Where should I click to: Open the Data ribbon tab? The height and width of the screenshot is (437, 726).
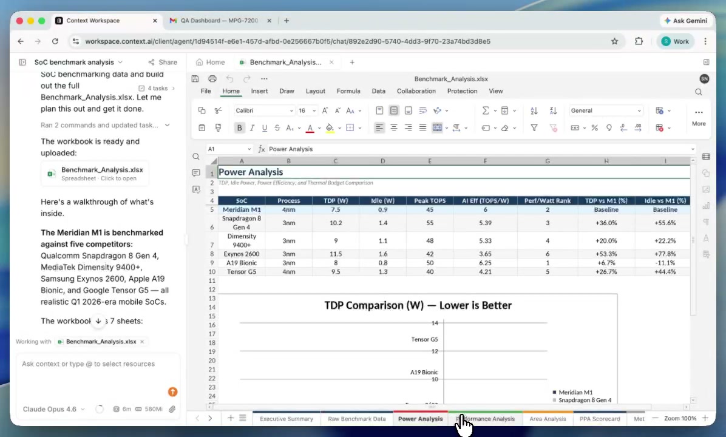tap(378, 91)
